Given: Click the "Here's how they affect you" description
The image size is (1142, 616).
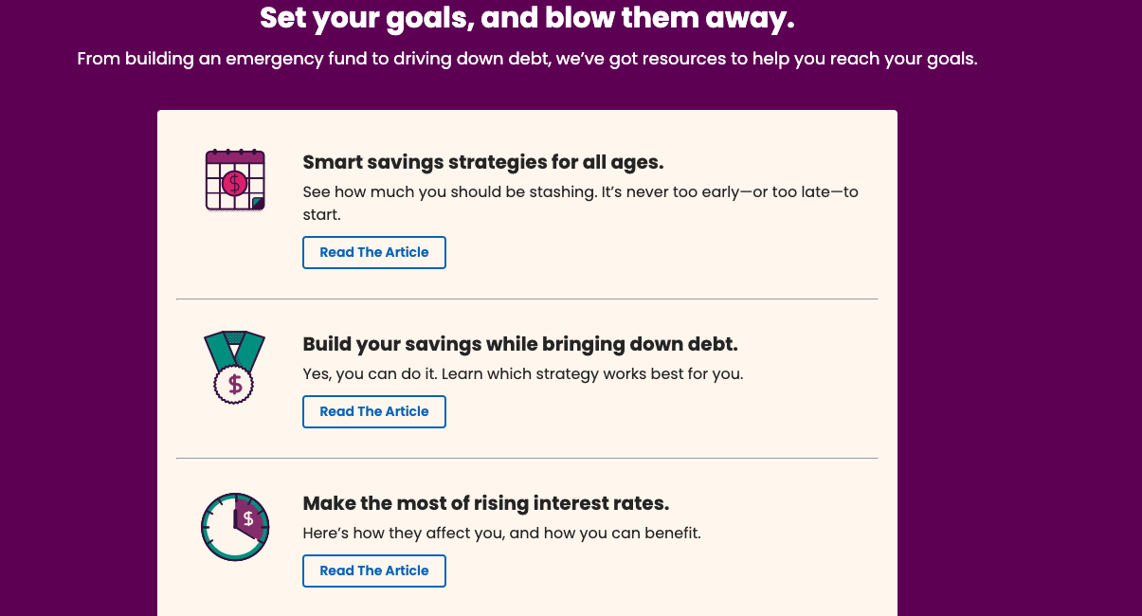Looking at the screenshot, I should coord(501,534).
